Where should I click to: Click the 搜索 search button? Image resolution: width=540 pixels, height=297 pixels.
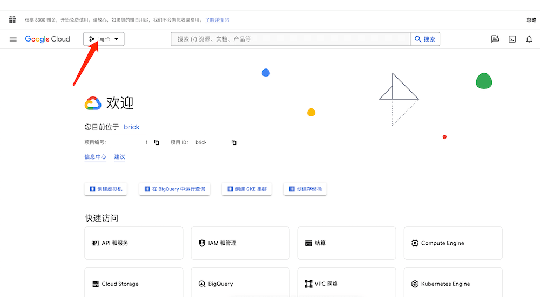pos(425,39)
